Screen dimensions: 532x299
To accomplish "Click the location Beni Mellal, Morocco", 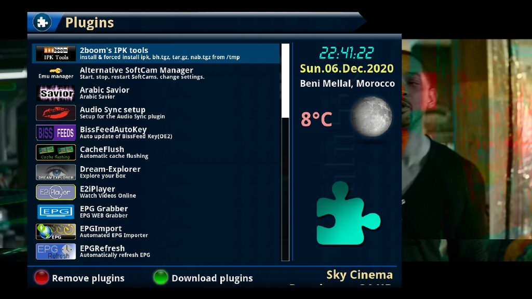I will (348, 84).
